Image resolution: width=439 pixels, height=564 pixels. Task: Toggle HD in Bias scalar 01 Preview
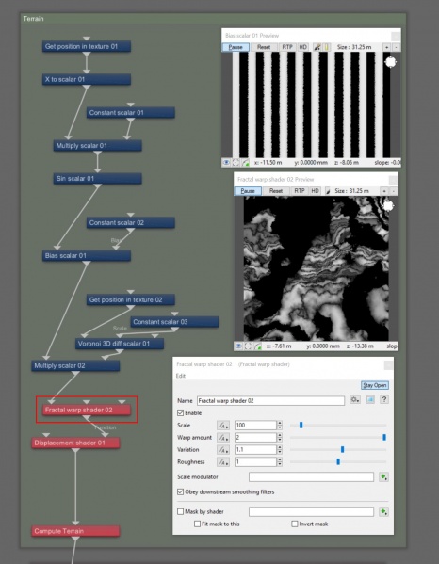(303, 47)
